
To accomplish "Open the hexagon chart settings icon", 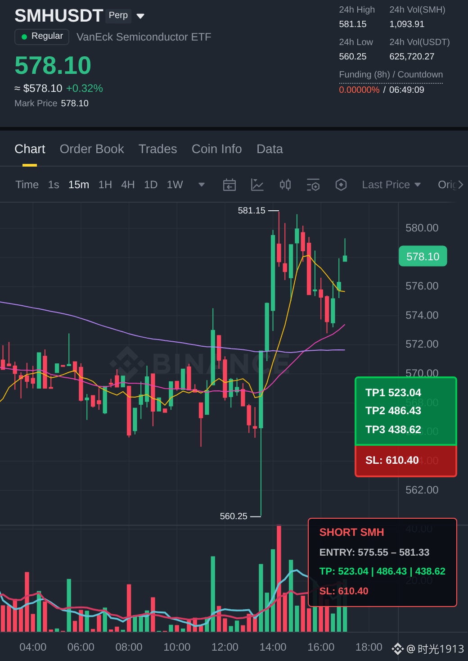I will click(x=341, y=185).
